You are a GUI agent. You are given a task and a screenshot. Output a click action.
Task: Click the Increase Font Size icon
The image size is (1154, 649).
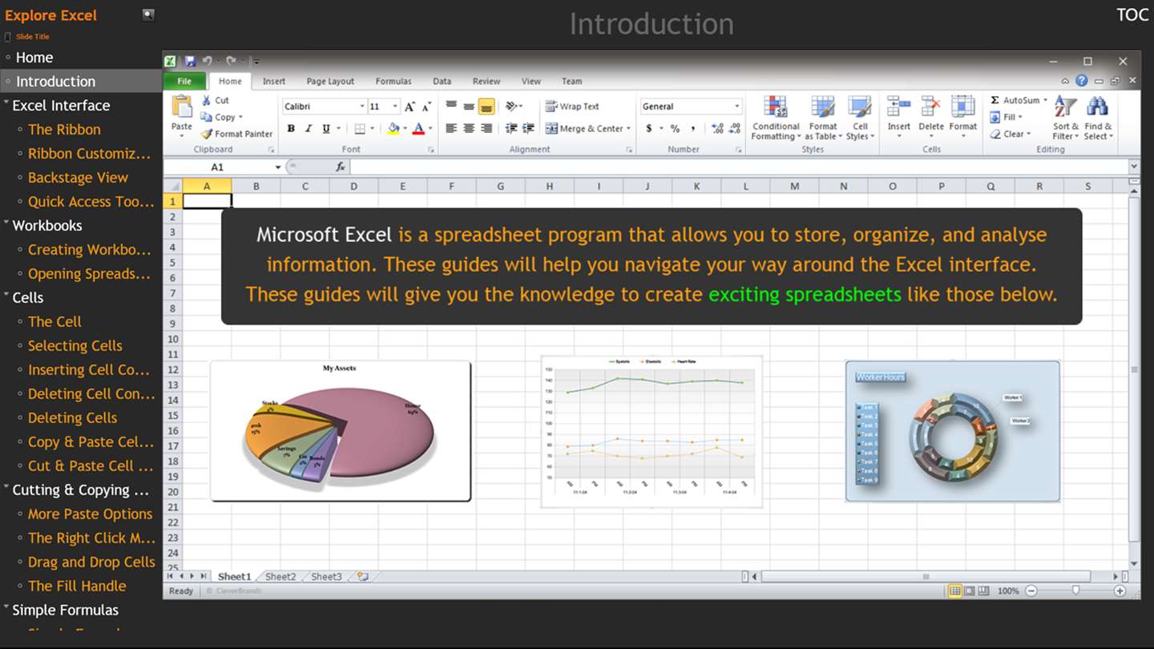click(410, 107)
